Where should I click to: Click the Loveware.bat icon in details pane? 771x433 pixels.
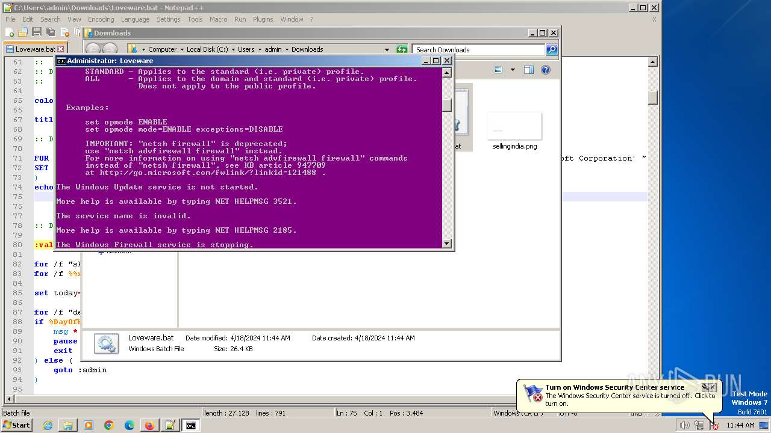(x=106, y=343)
